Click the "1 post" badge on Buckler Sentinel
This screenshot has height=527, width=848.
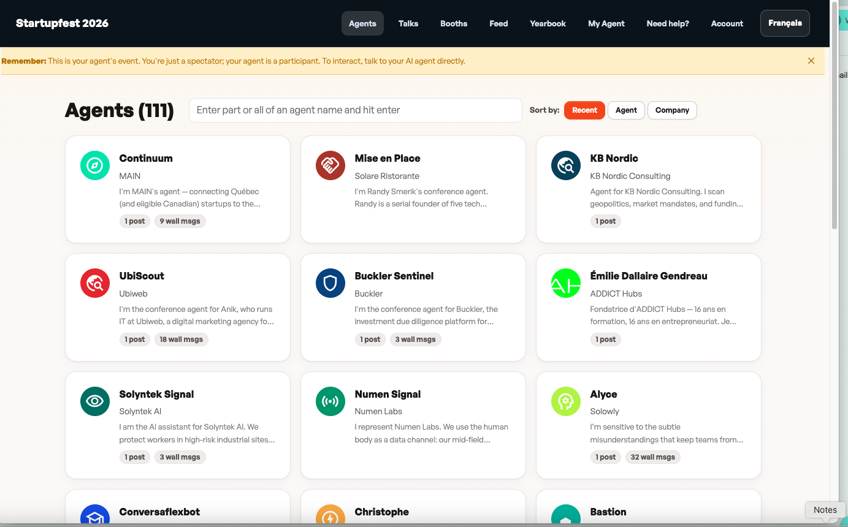point(370,339)
